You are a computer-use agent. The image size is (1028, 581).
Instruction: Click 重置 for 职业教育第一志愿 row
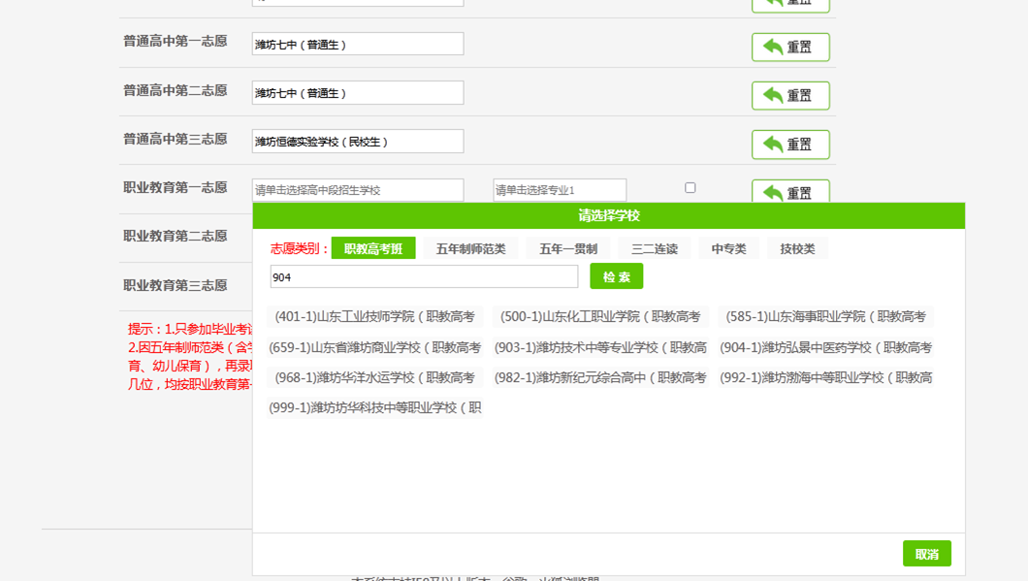click(790, 191)
